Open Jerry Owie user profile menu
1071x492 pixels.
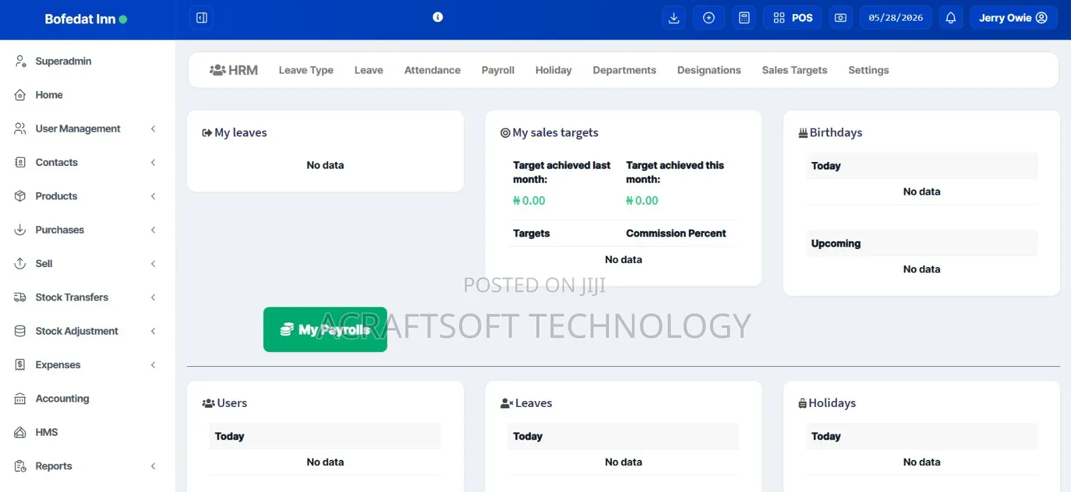(x=1013, y=18)
